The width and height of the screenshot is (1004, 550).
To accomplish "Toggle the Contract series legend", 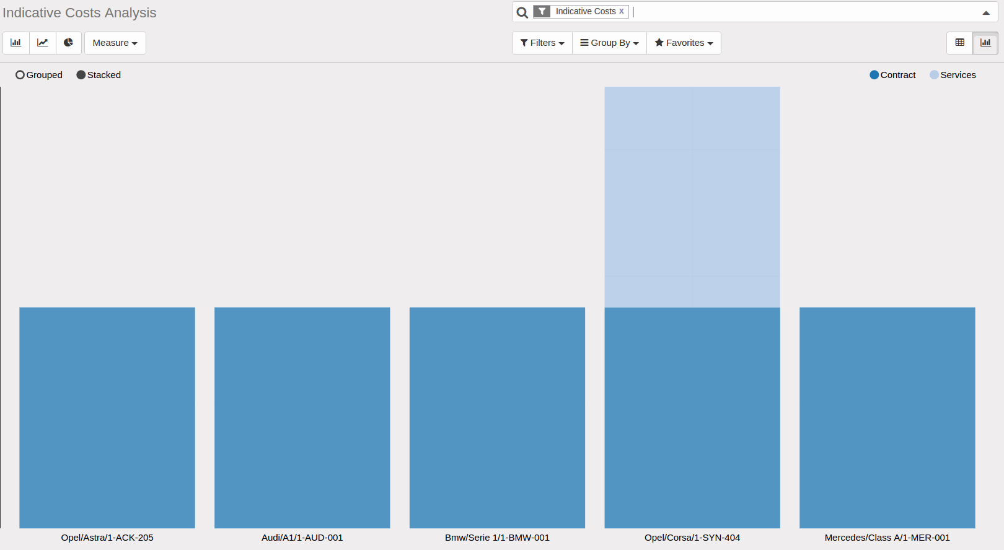I will (892, 75).
